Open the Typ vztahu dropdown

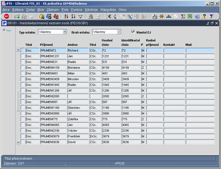coord(65,32)
